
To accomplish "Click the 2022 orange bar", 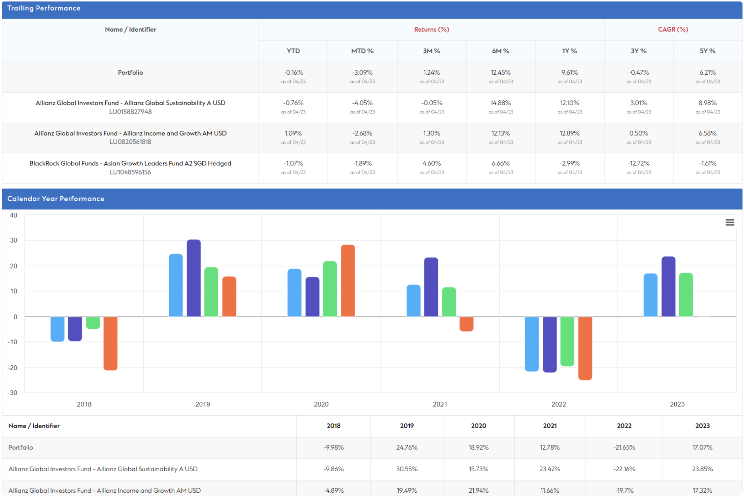I will (x=585, y=348).
